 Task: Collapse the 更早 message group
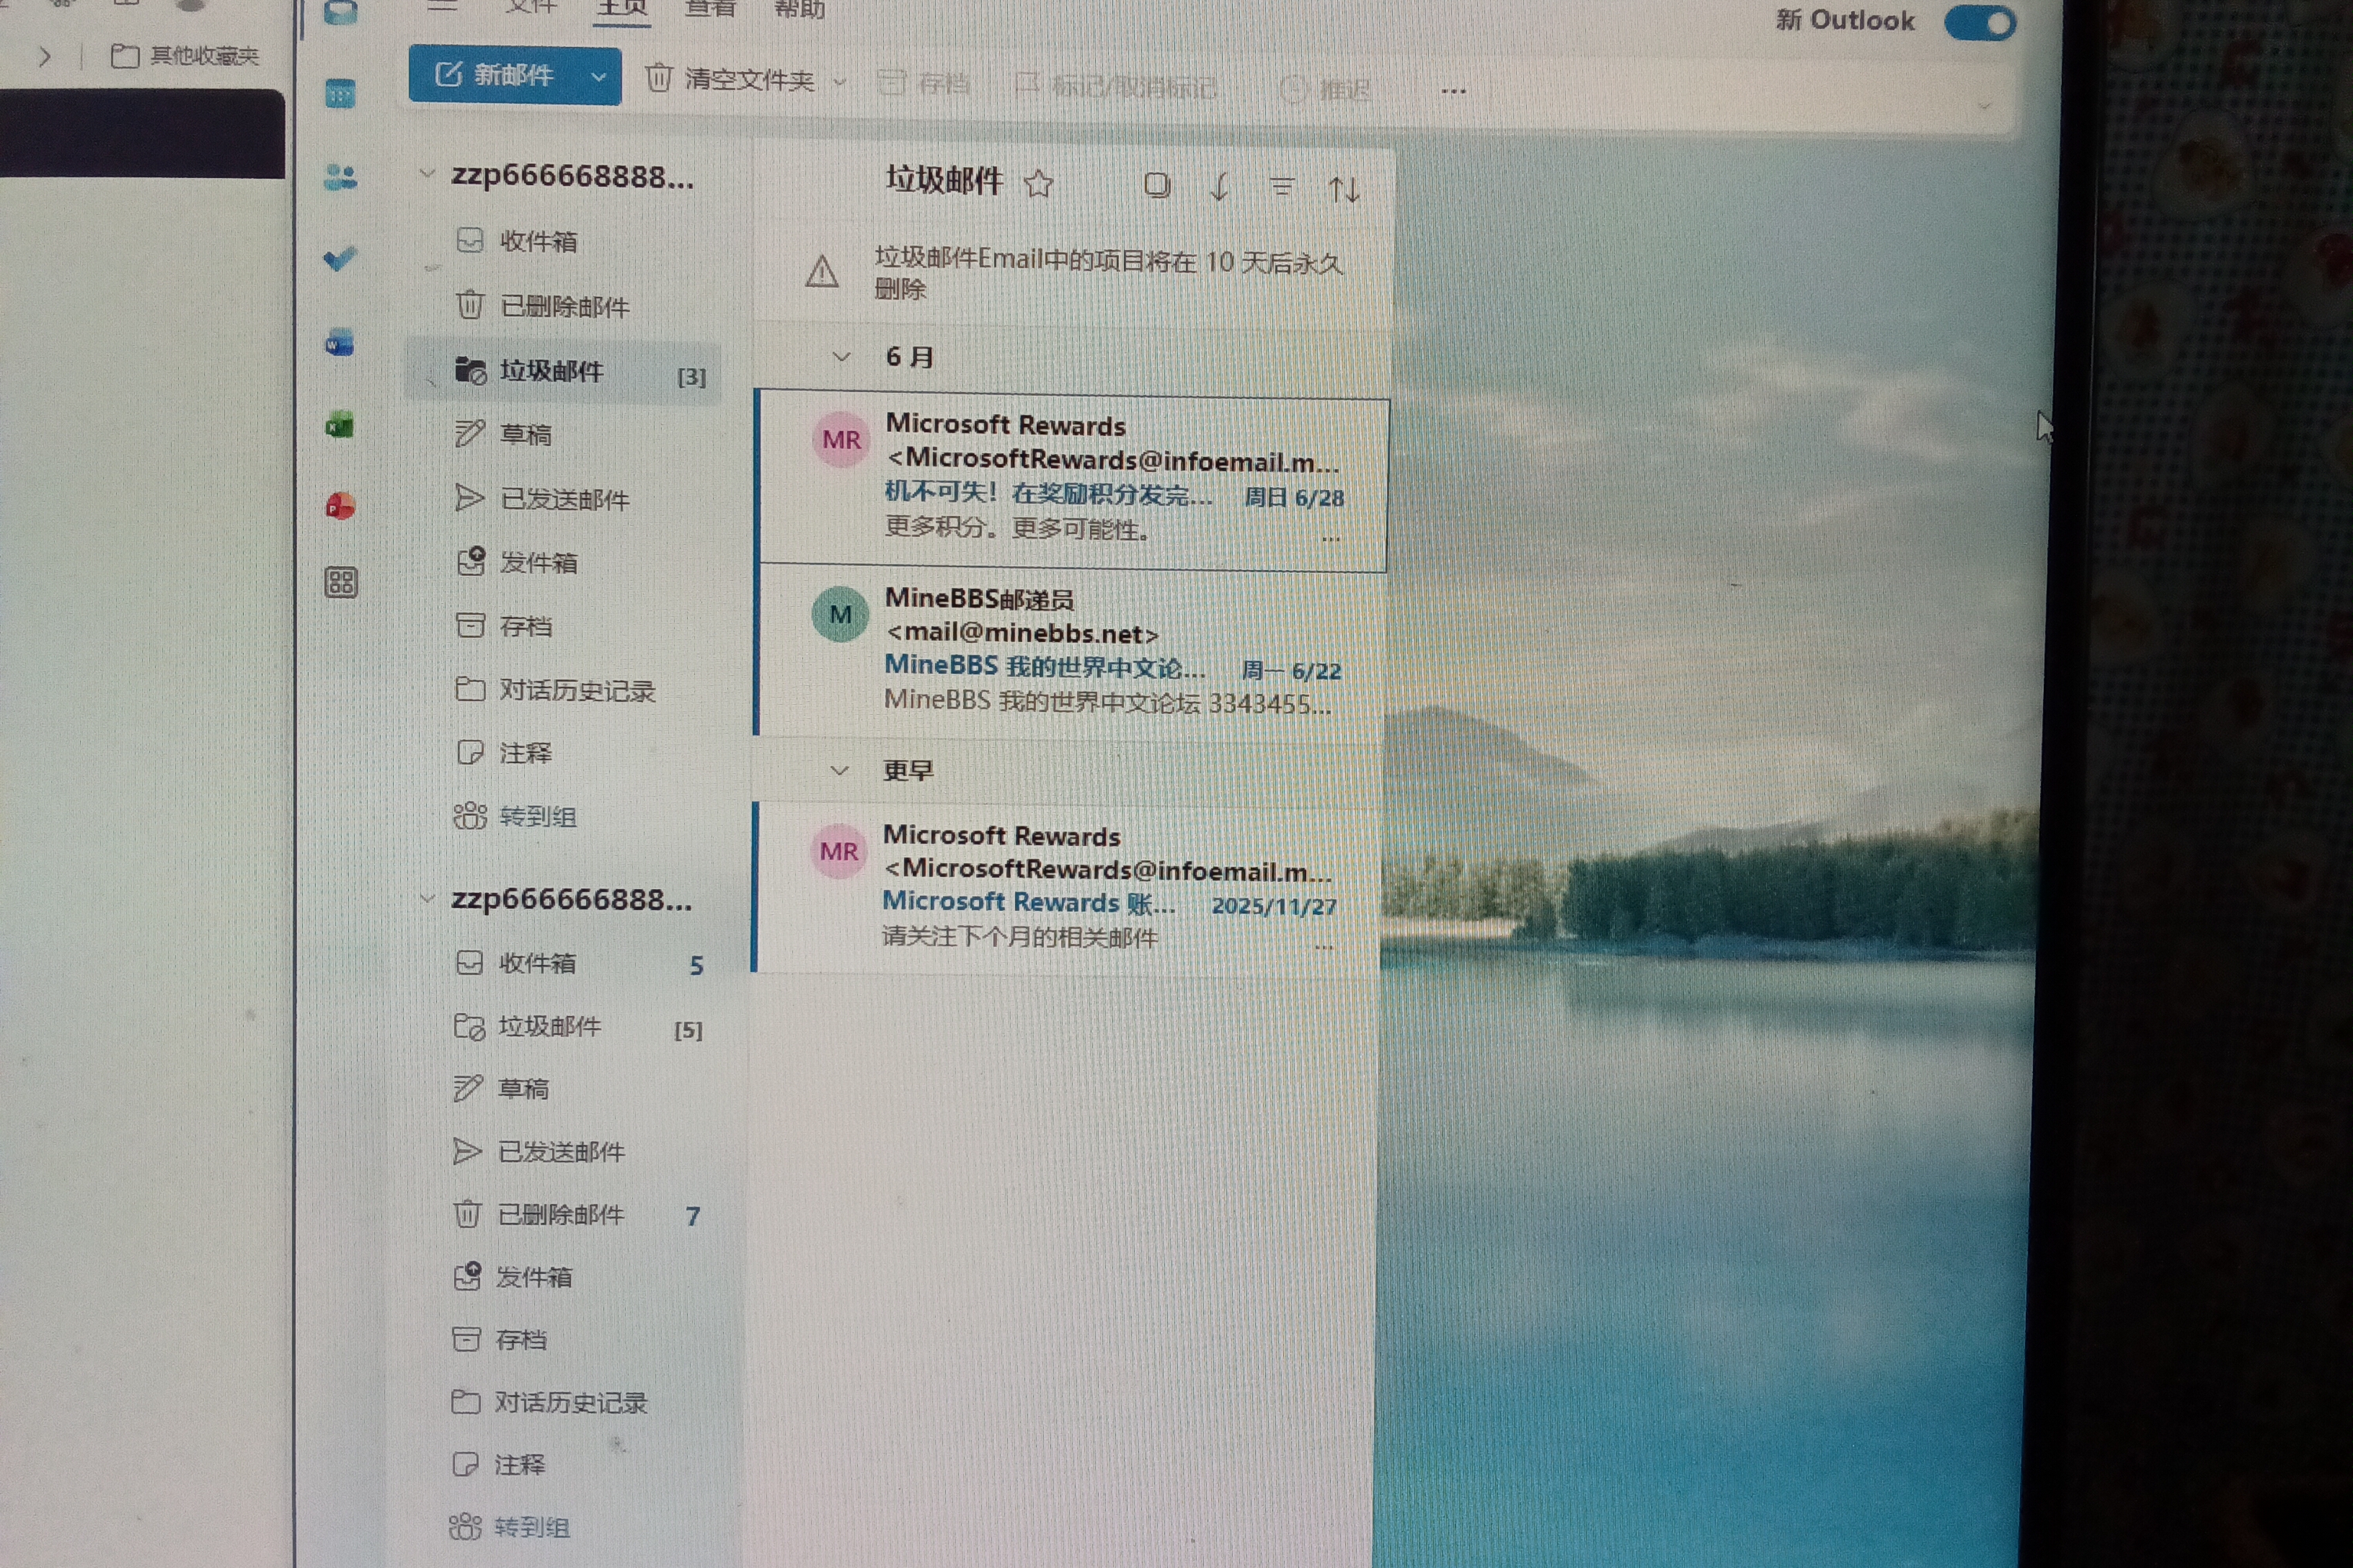pos(839,770)
